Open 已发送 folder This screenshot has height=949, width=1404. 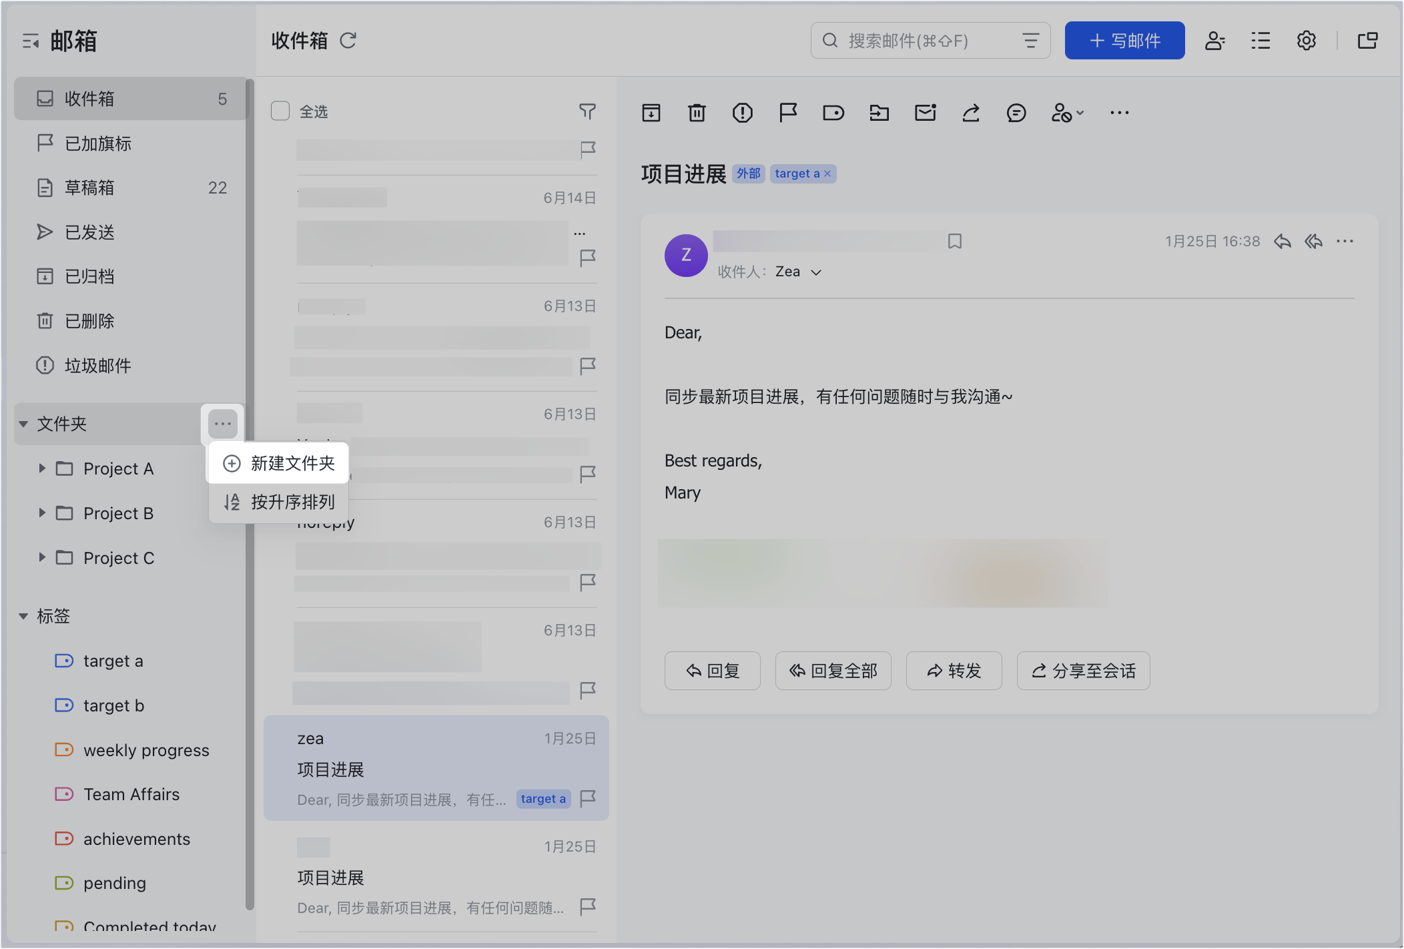[x=131, y=232]
